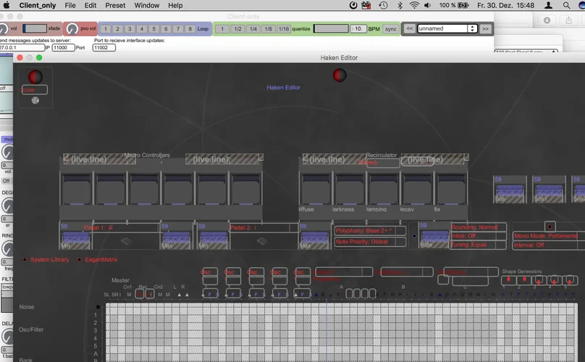Open the unnamed preset dropdown

coord(447,29)
